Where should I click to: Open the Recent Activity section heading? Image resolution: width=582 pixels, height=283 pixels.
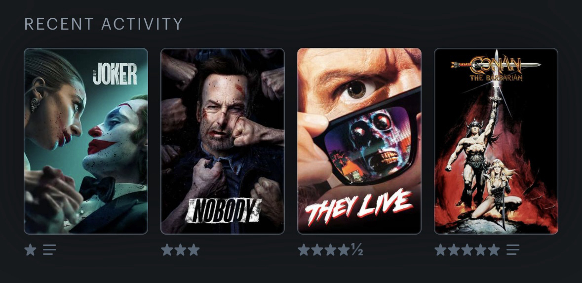click(x=104, y=24)
